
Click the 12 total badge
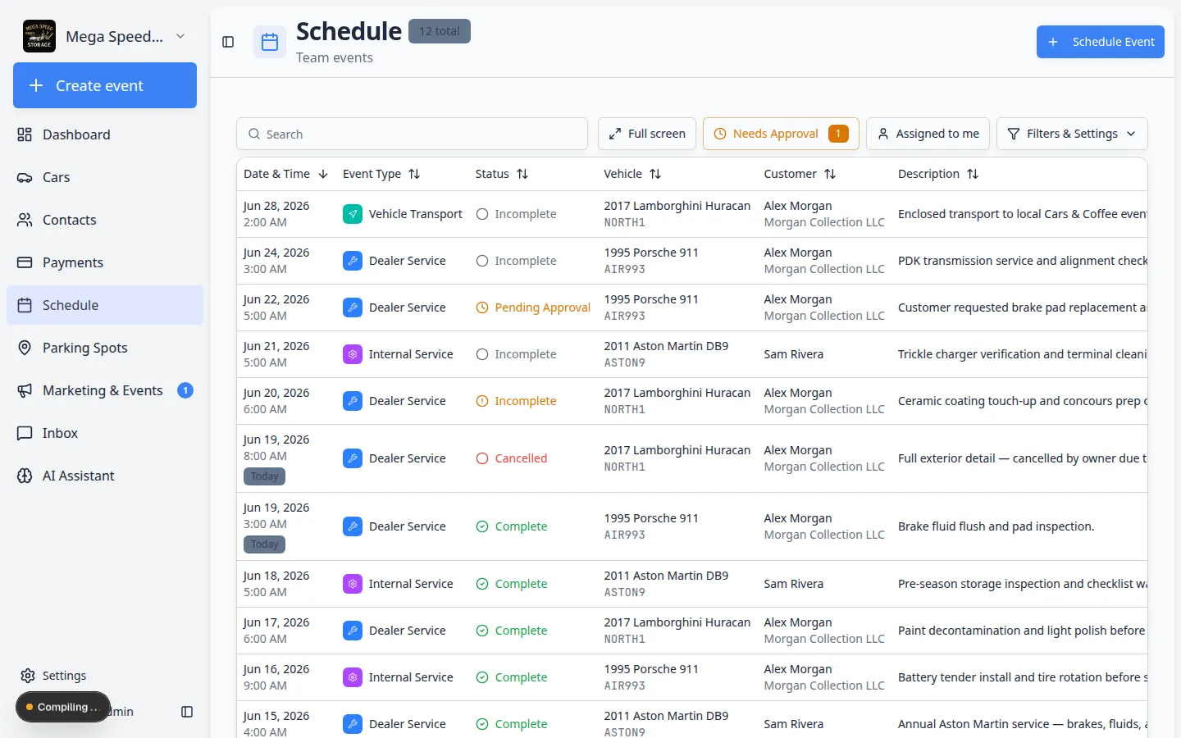pos(440,31)
